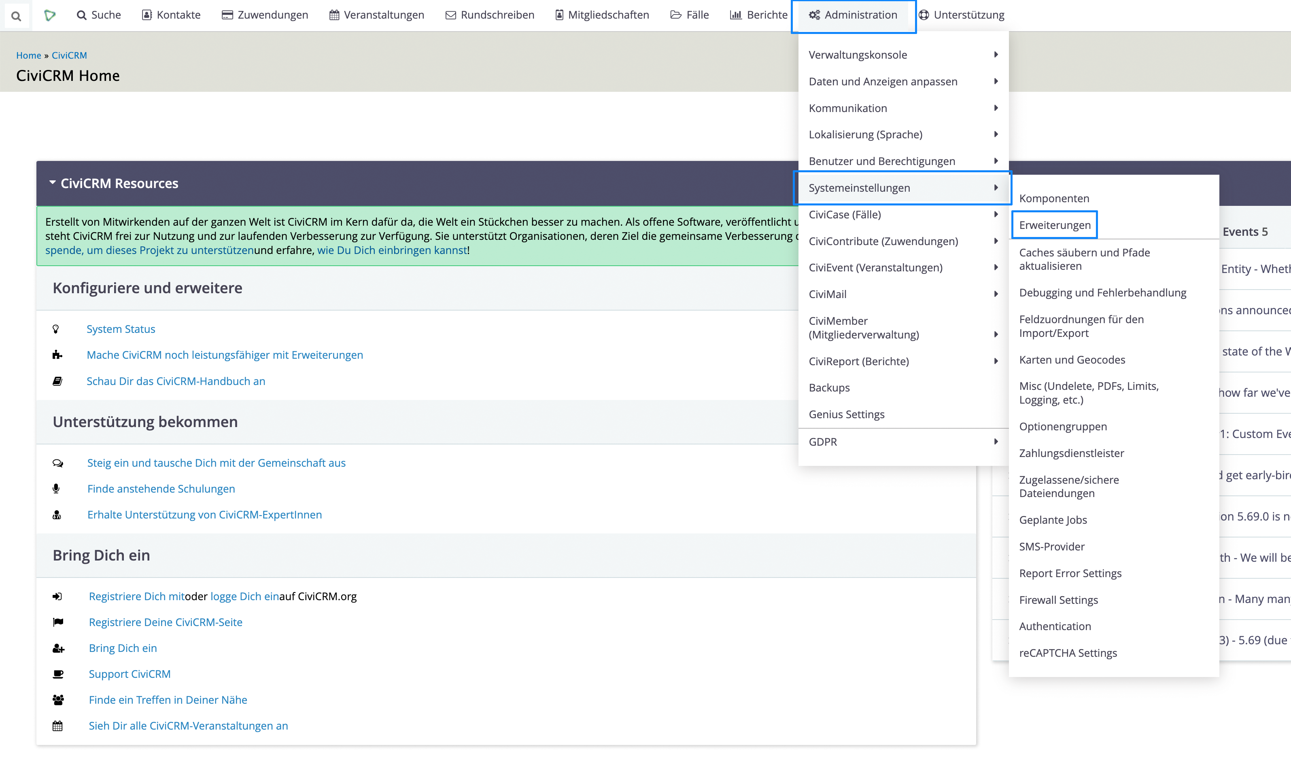
Task: Open the Suche menu
Action: (x=98, y=15)
